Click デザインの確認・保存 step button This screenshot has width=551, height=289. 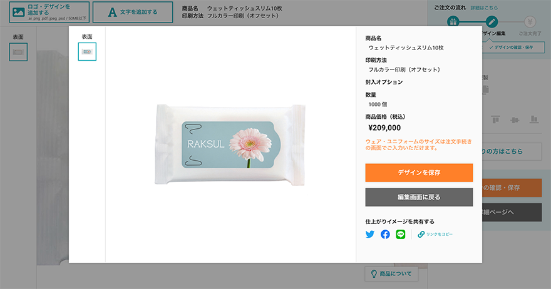click(514, 47)
